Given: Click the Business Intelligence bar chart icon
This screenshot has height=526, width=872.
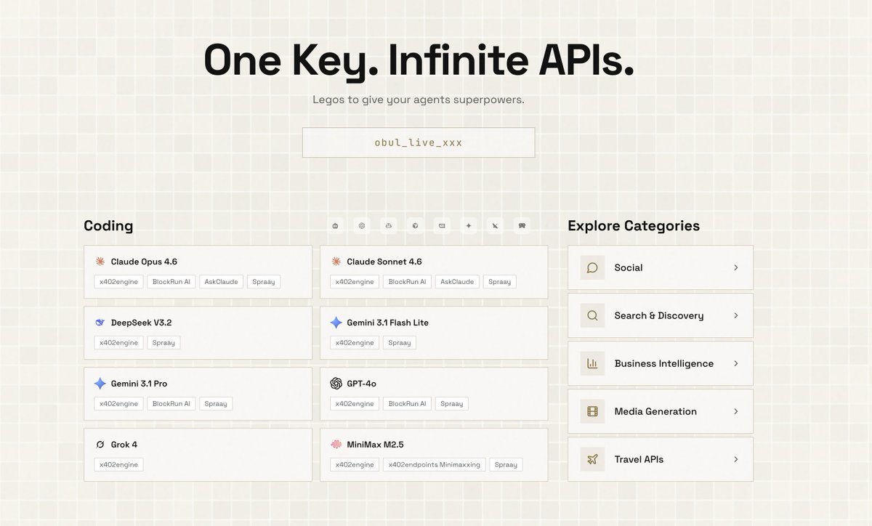Looking at the screenshot, I should click(592, 363).
